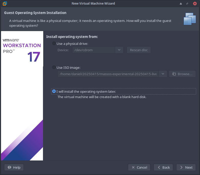
Task: Click the 'Device:' label
Action: coord(63,50)
